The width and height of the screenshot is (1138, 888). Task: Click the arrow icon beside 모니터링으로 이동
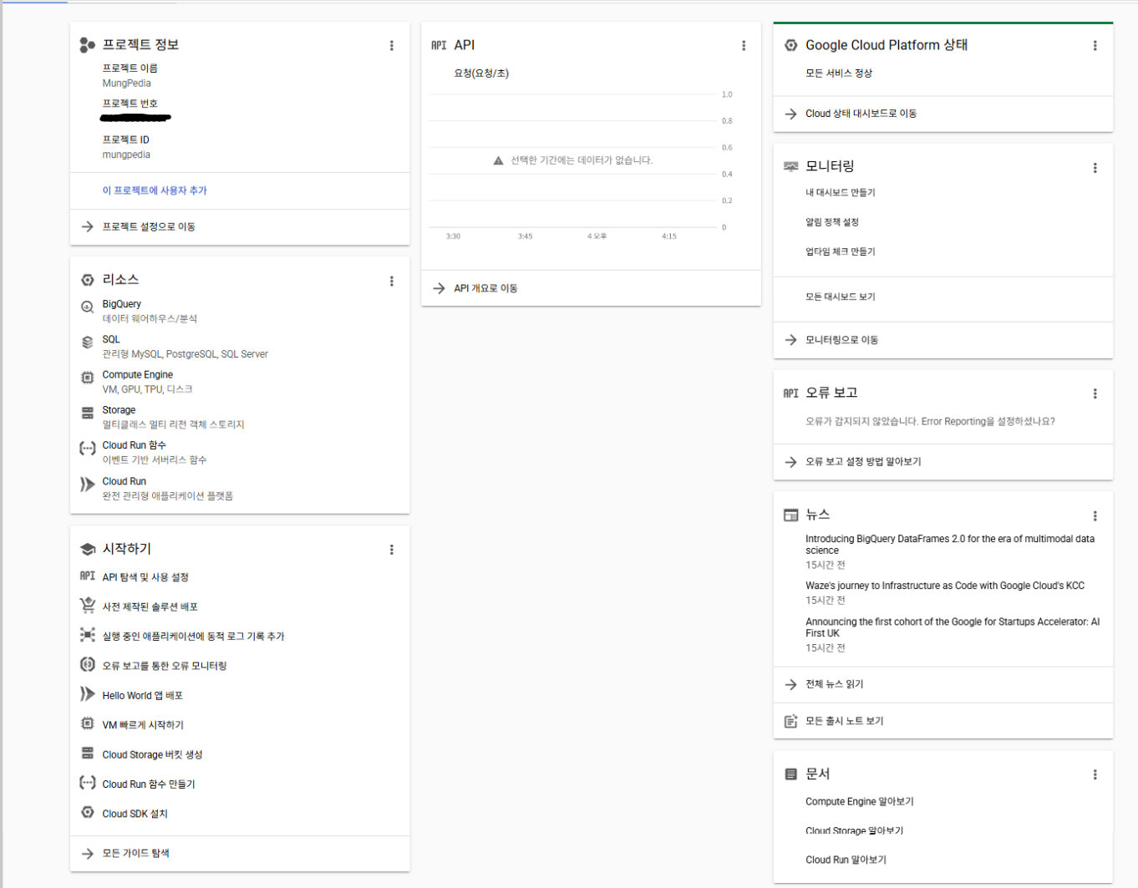790,340
